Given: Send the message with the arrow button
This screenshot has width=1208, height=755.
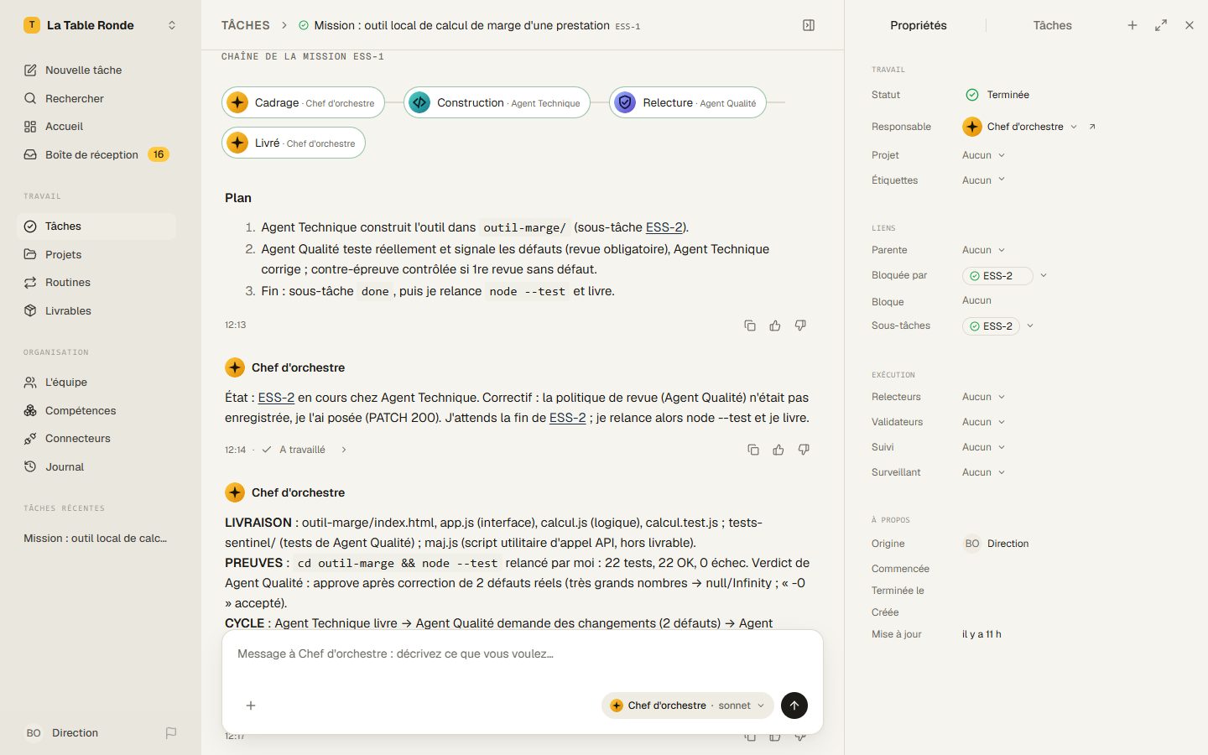Looking at the screenshot, I should tap(794, 706).
